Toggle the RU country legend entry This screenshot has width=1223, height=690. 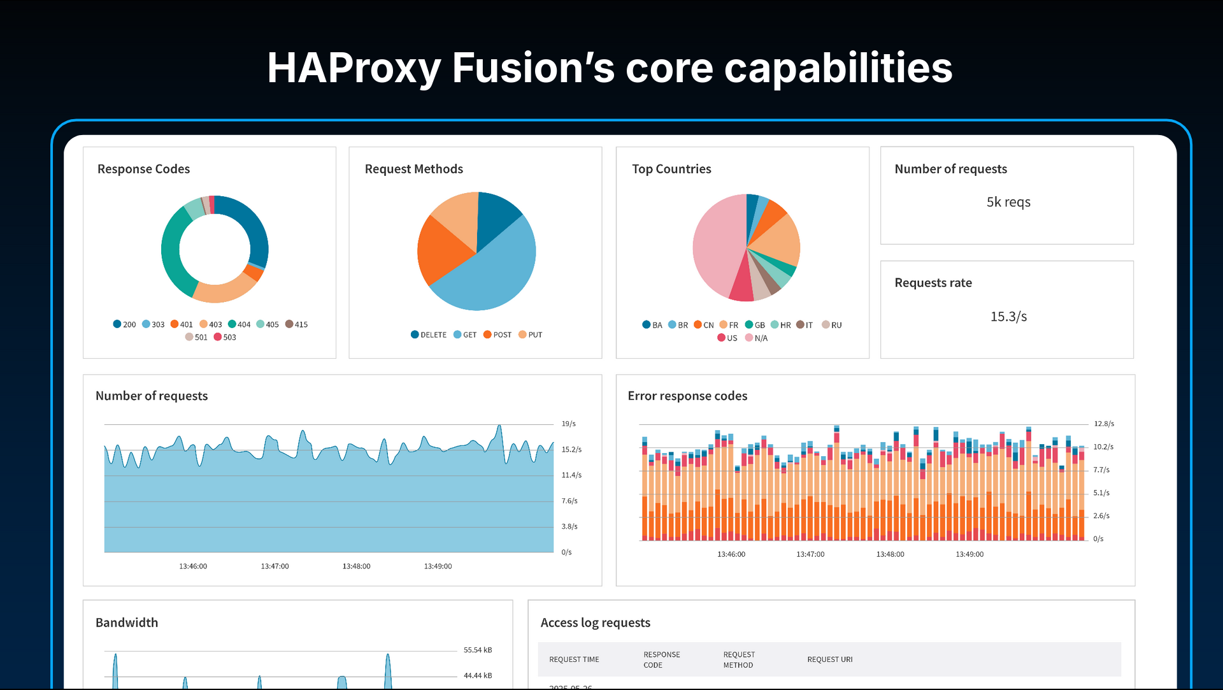click(832, 325)
